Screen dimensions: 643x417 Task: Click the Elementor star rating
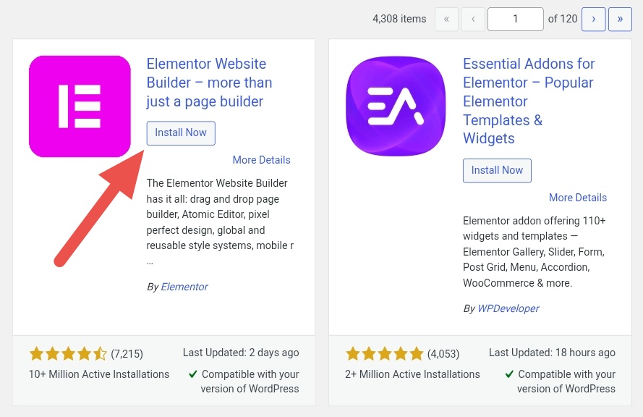pos(68,353)
